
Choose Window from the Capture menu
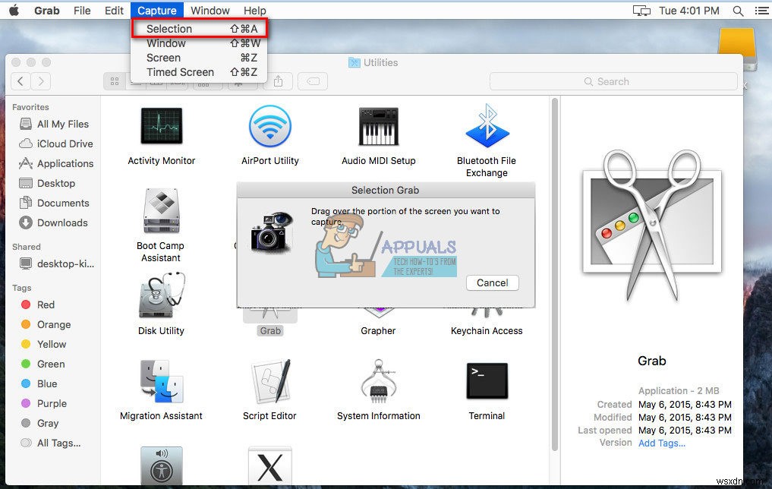167,43
